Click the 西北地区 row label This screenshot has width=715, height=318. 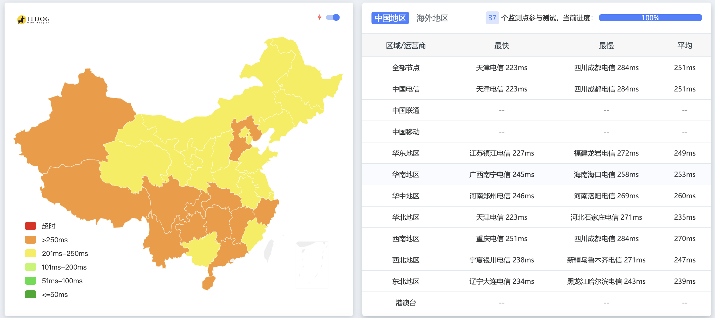pyautogui.click(x=406, y=260)
